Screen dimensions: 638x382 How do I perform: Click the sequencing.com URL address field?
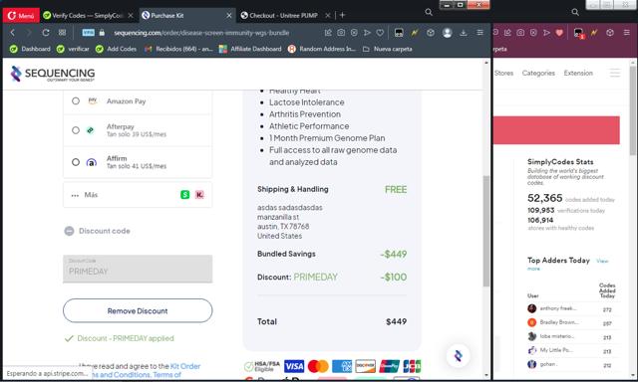click(201, 33)
